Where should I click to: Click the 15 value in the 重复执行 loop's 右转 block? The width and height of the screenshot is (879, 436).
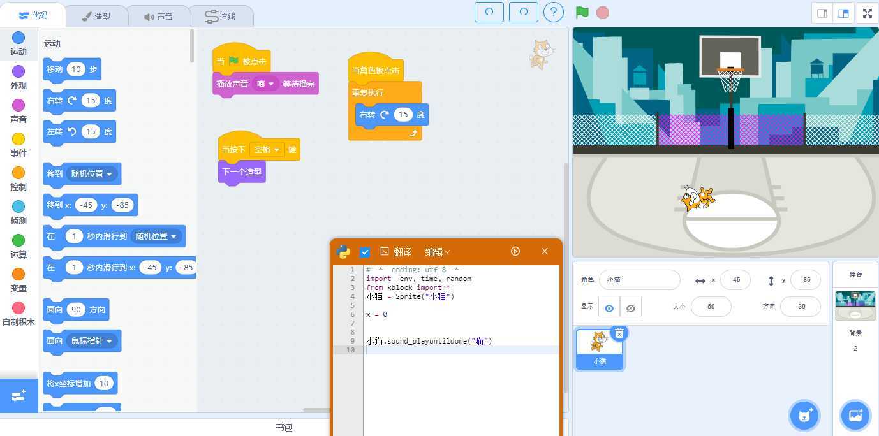tap(403, 114)
